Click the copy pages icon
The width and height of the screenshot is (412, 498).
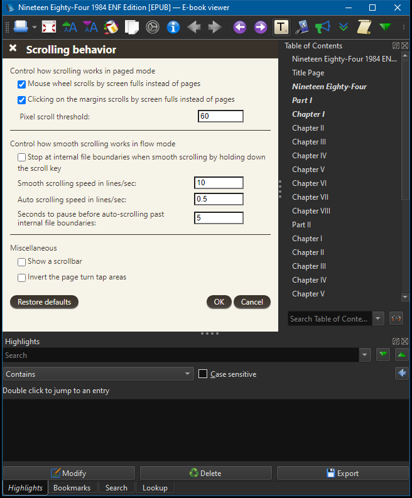tap(132, 26)
